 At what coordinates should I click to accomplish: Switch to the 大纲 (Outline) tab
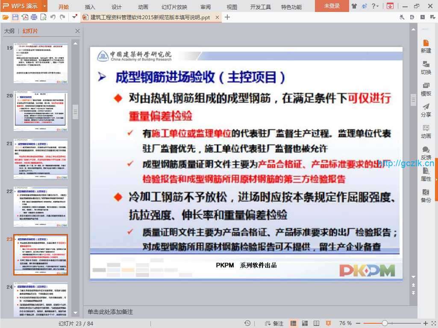(x=9, y=31)
